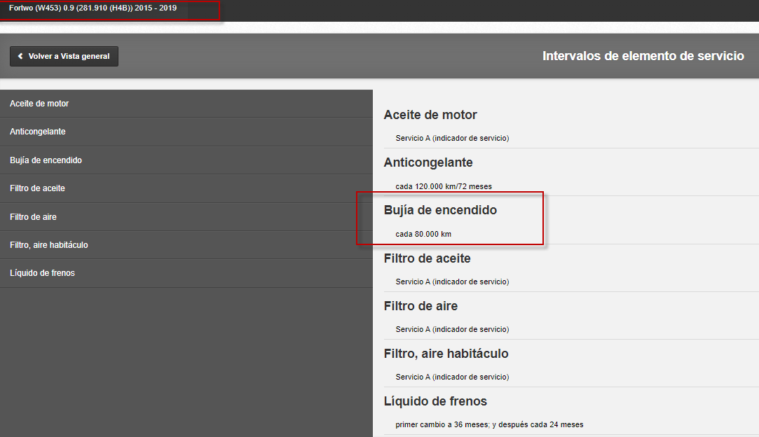This screenshot has height=437, width=759.
Task: Click Filtro de aire content heading
Action: pos(420,306)
